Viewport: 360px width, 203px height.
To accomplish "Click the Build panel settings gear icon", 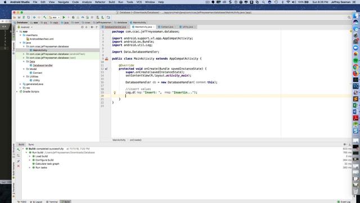I will (x=345, y=144).
